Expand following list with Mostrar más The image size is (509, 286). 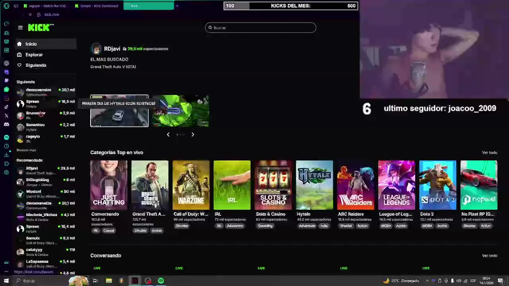26,150
